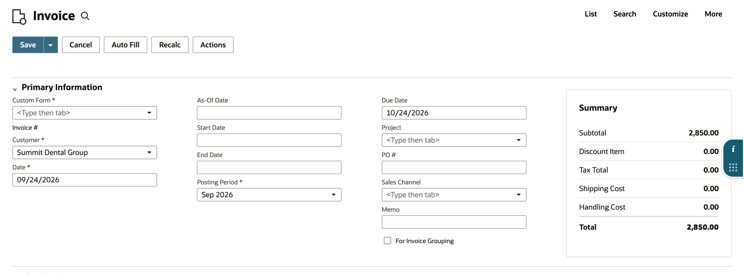The height and width of the screenshot is (273, 744).
Task: Click the Actions button
Action: pyautogui.click(x=213, y=45)
